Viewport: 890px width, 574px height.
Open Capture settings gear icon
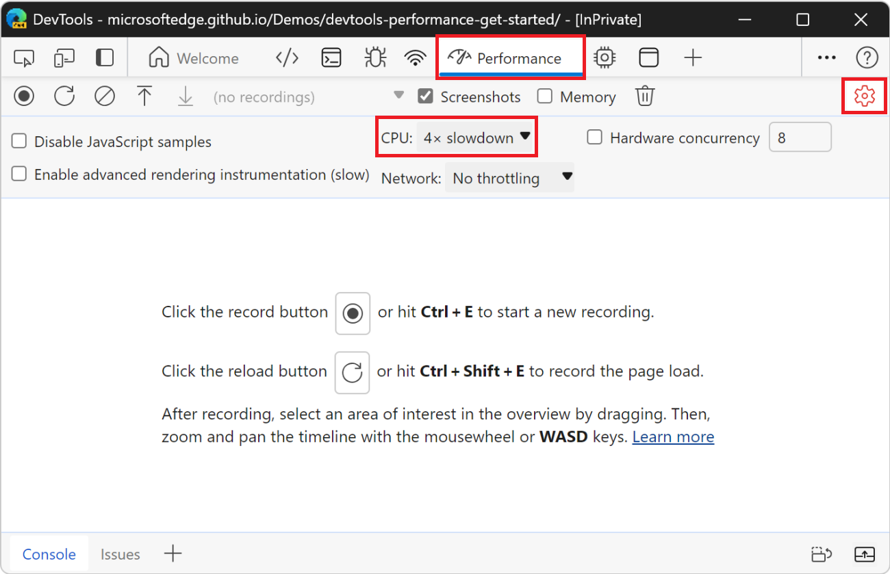point(865,96)
